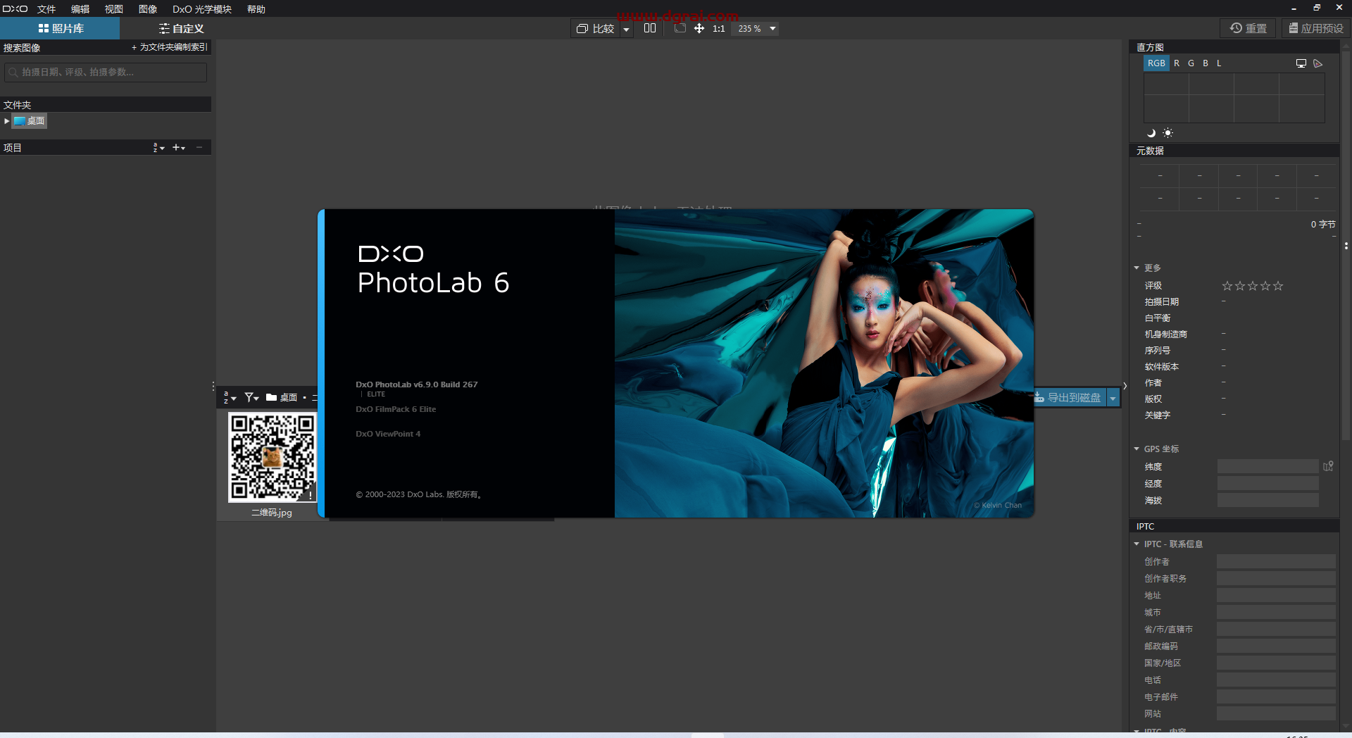1352x738 pixels.
Task: Click the 导出到磁盘 export to disk button
Action: click(1070, 398)
